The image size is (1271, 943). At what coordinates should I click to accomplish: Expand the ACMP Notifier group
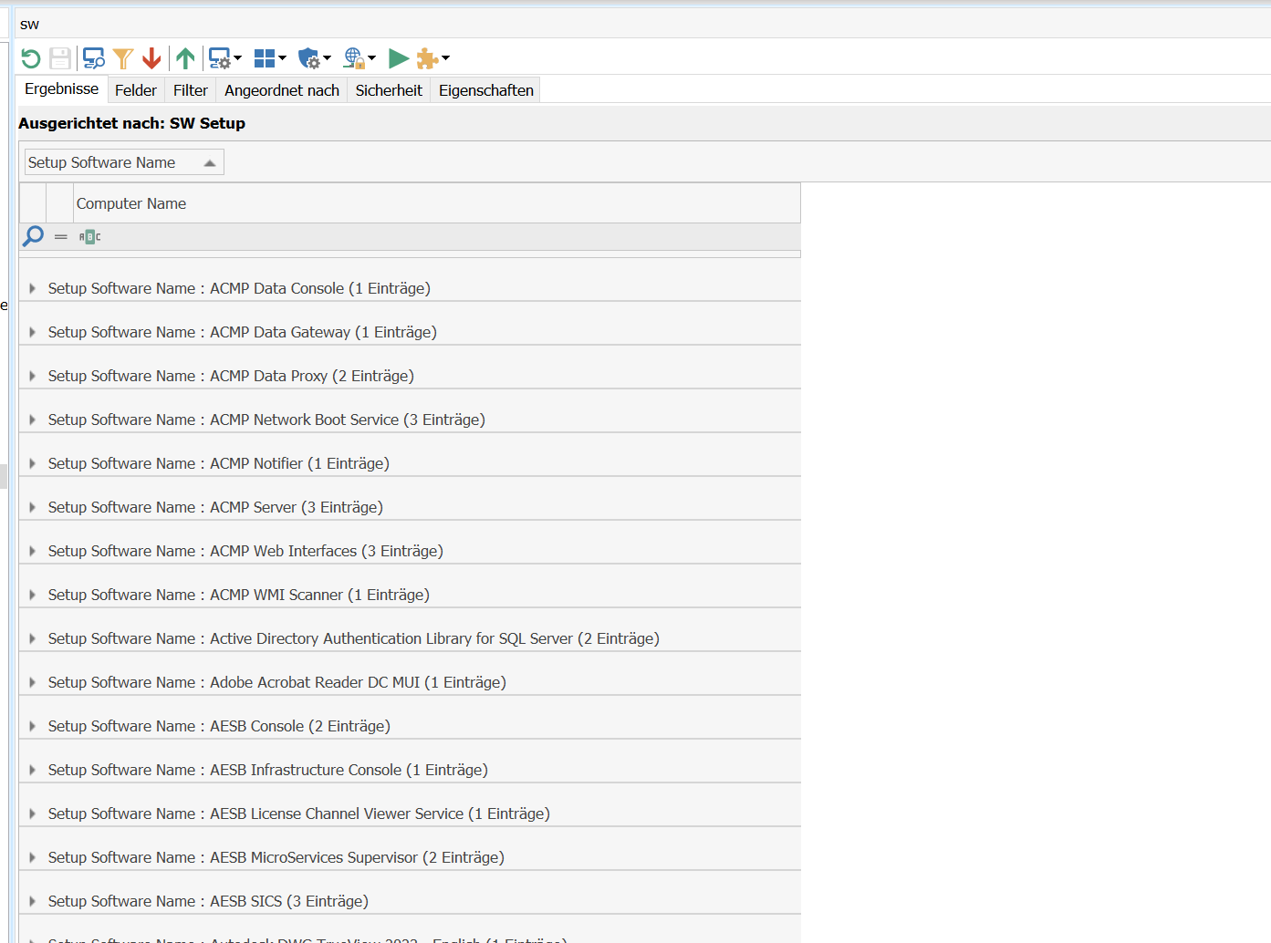coord(32,463)
